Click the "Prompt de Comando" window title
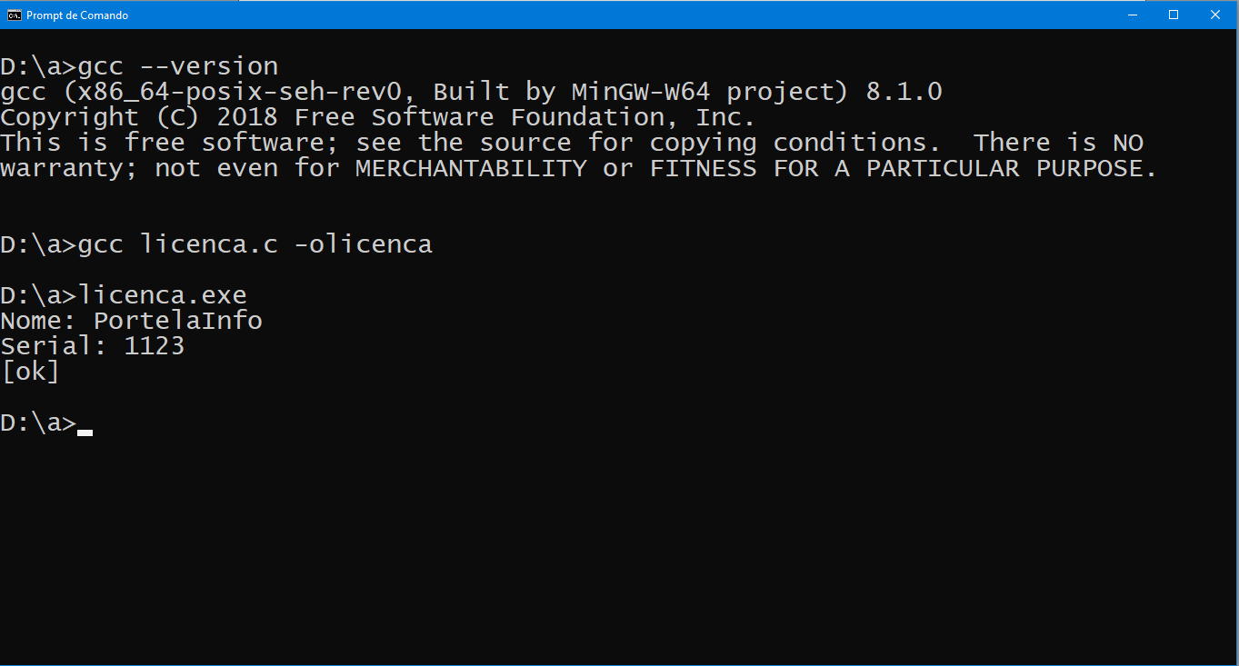The width and height of the screenshot is (1239, 666). click(x=77, y=15)
